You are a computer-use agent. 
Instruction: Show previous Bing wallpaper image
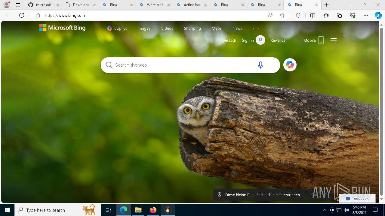click(x=313, y=195)
